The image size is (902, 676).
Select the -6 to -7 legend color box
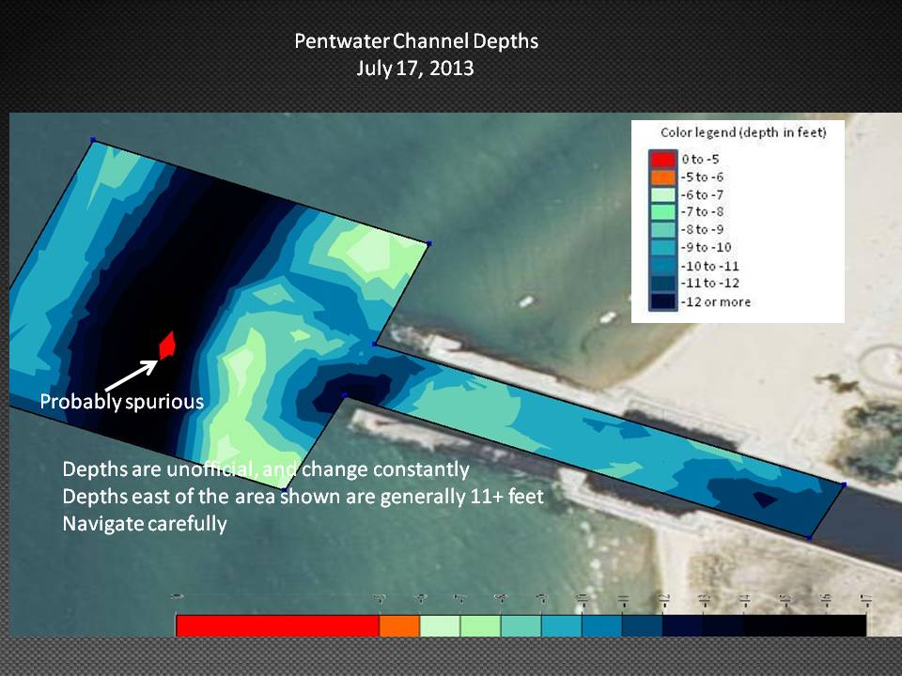tap(663, 194)
